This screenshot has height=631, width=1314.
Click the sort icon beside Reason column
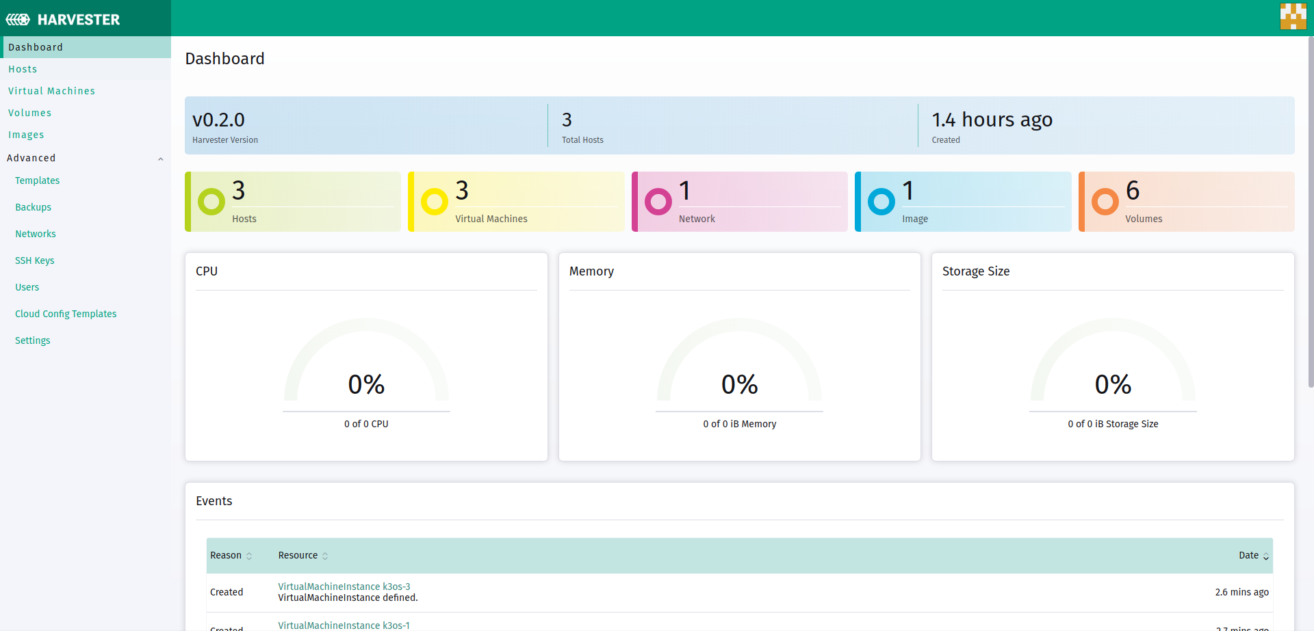pyautogui.click(x=250, y=556)
